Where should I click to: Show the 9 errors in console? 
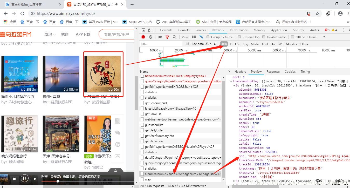[327, 30]
